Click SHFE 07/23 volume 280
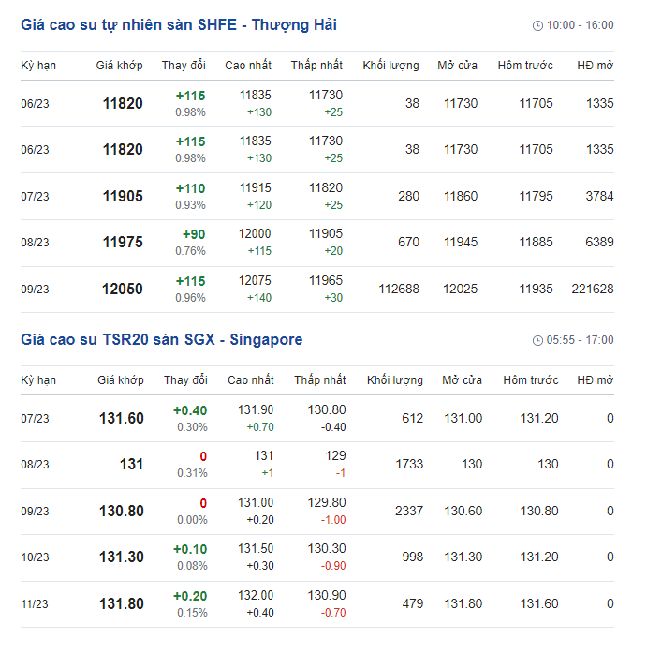Viewport: 647px width, 654px height. click(408, 196)
